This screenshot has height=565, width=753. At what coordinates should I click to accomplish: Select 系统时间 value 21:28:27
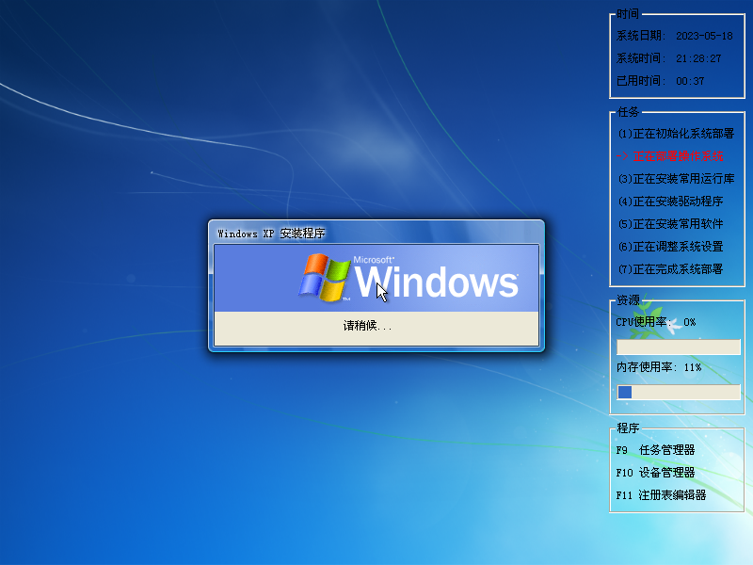click(698, 58)
